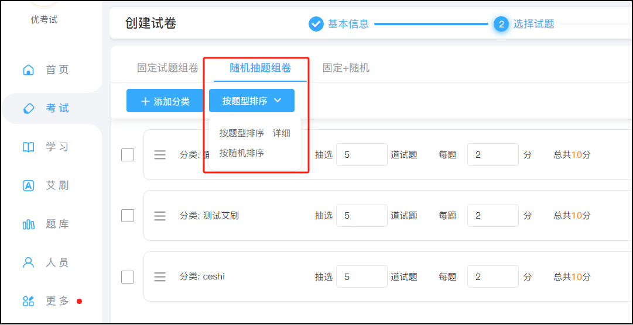This screenshot has height=325, width=633.
Task: Click the plus icon on 添加分类 button
Action: point(145,101)
